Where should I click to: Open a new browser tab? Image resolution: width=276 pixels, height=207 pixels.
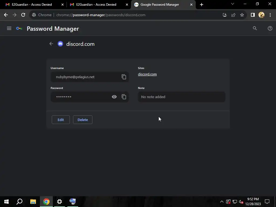(202, 5)
